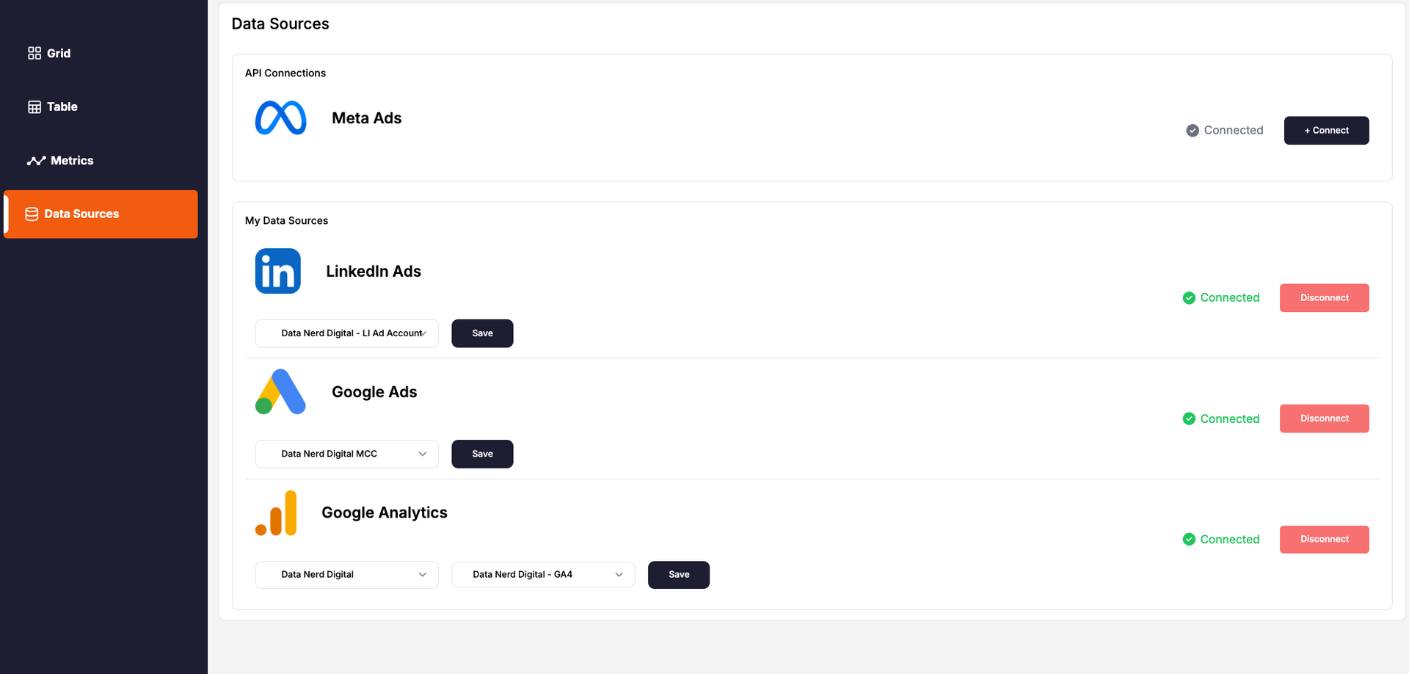
Task: Click the Meta Ads logo
Action: pos(280,117)
